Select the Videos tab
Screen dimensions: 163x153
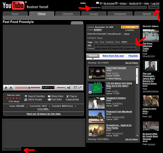42,14
